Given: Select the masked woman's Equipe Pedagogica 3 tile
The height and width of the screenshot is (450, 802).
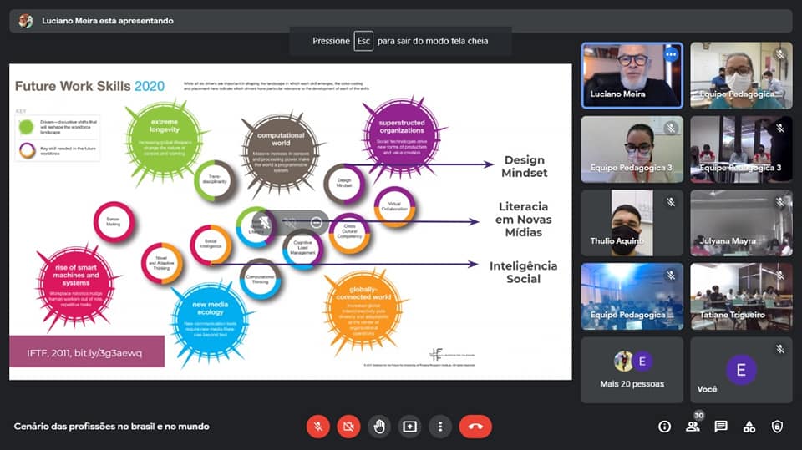Looking at the screenshot, I should [632, 149].
